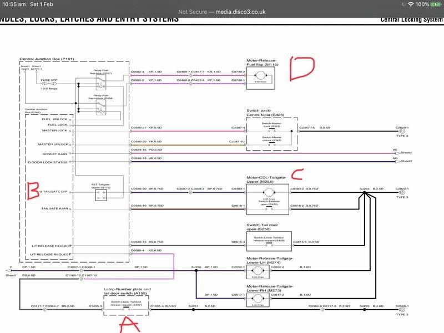Click the SJ255 splice junction dot

click(x=365, y=192)
